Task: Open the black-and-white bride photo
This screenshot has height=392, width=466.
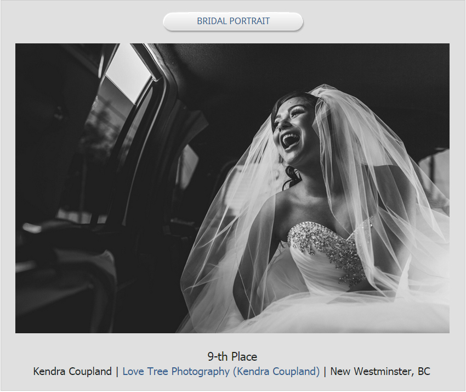Action: point(232,188)
